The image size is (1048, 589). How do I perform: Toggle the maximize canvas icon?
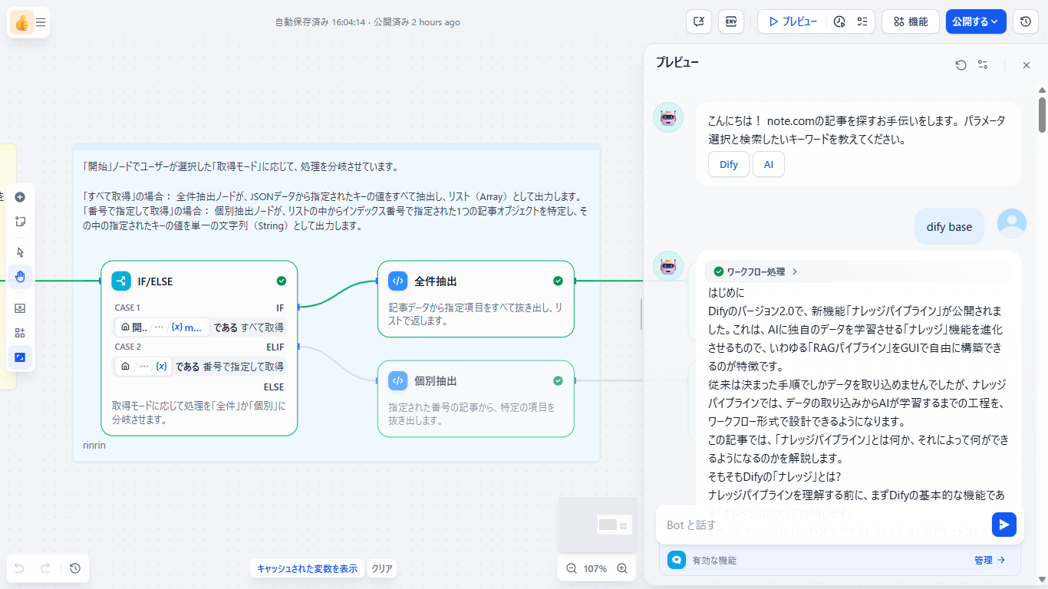20,357
